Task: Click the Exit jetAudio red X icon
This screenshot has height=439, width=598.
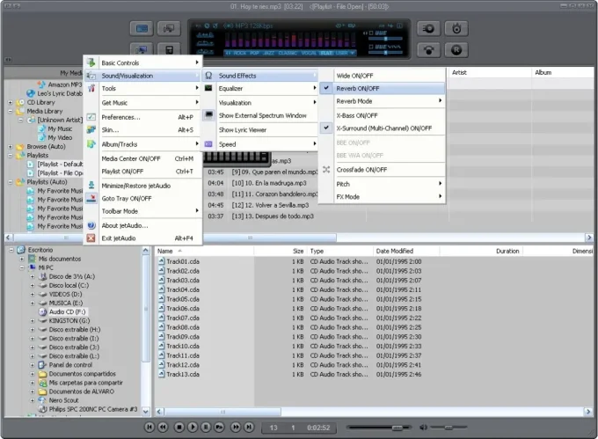Action: point(91,238)
